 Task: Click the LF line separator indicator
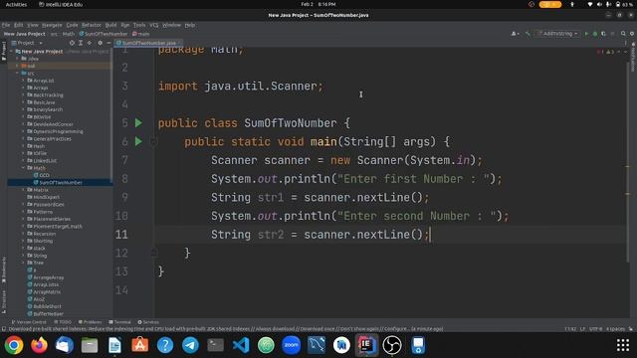[582, 329]
